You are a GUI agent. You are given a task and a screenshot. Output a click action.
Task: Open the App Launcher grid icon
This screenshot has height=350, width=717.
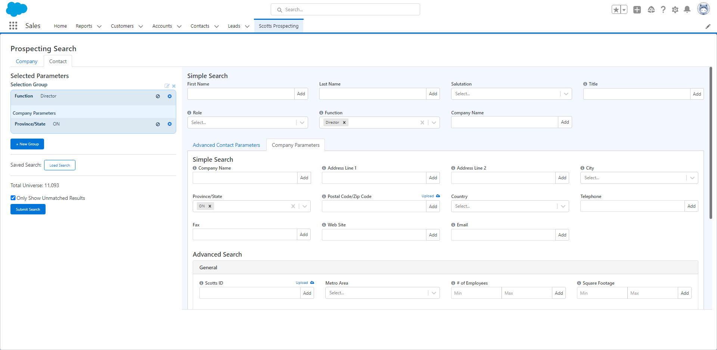[13, 25]
